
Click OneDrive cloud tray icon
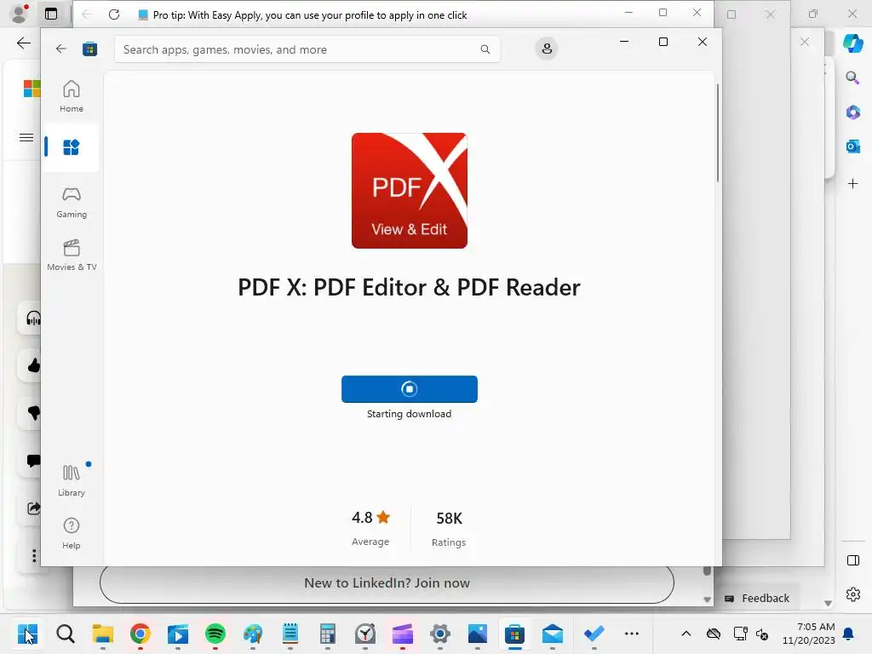point(714,634)
